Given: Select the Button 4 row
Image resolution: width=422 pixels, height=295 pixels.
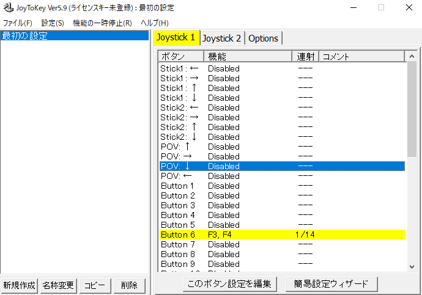Looking at the screenshot, I should pos(282,215).
